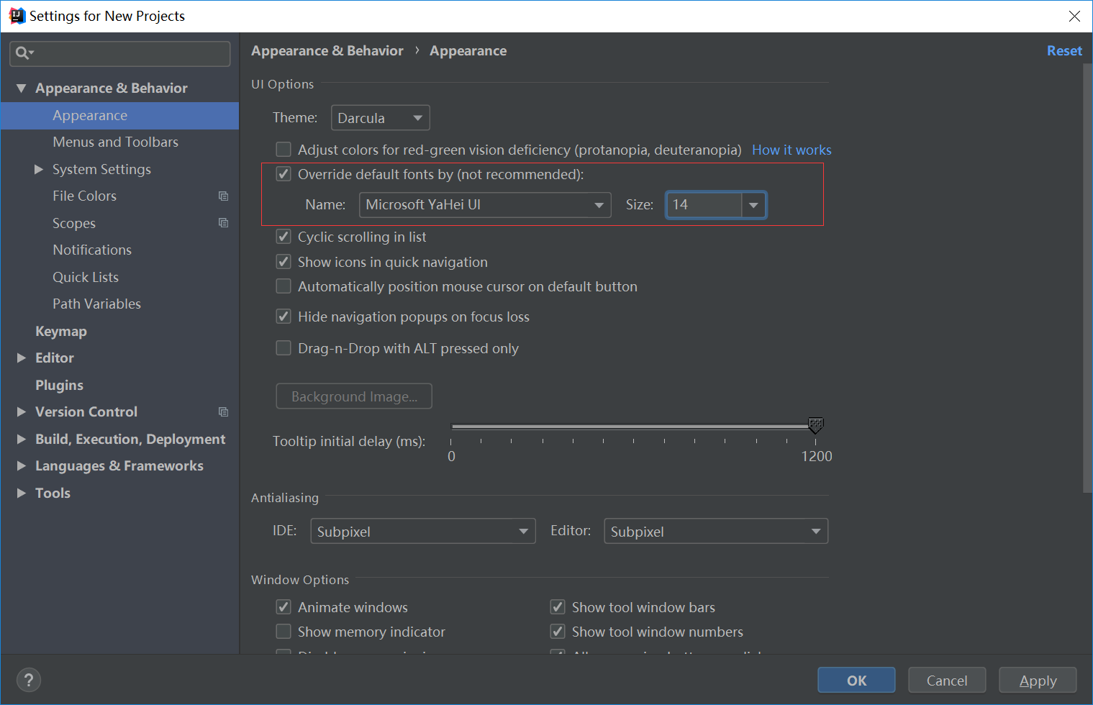The image size is (1093, 705).
Task: Click the Tooltip initial delay slider thumb
Action: click(815, 425)
